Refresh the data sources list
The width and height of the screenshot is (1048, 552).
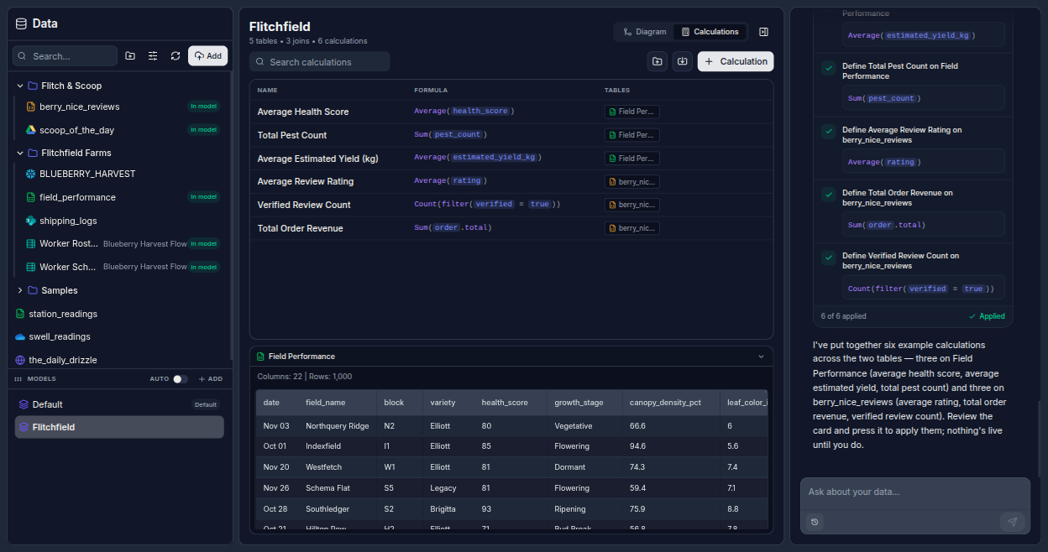click(176, 56)
